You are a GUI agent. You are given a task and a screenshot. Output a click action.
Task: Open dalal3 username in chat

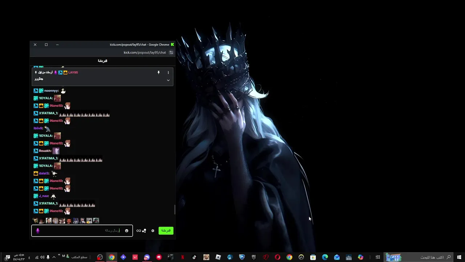point(44,173)
